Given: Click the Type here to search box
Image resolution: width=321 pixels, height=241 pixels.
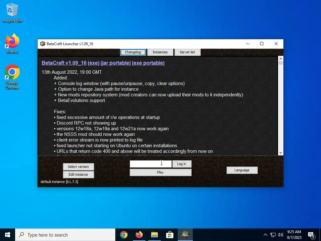Looking at the screenshot, I should point(65,235).
